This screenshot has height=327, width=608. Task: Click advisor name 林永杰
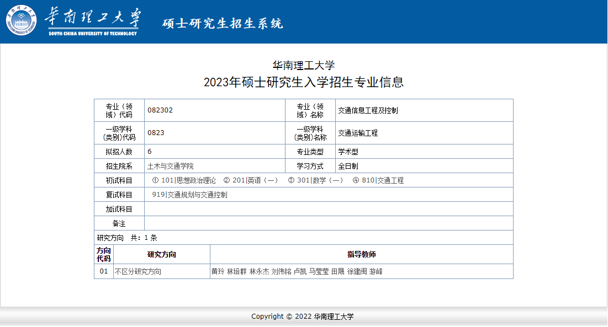coord(259,272)
